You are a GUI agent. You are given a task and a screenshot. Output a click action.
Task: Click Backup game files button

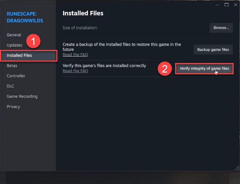pyautogui.click(x=213, y=50)
